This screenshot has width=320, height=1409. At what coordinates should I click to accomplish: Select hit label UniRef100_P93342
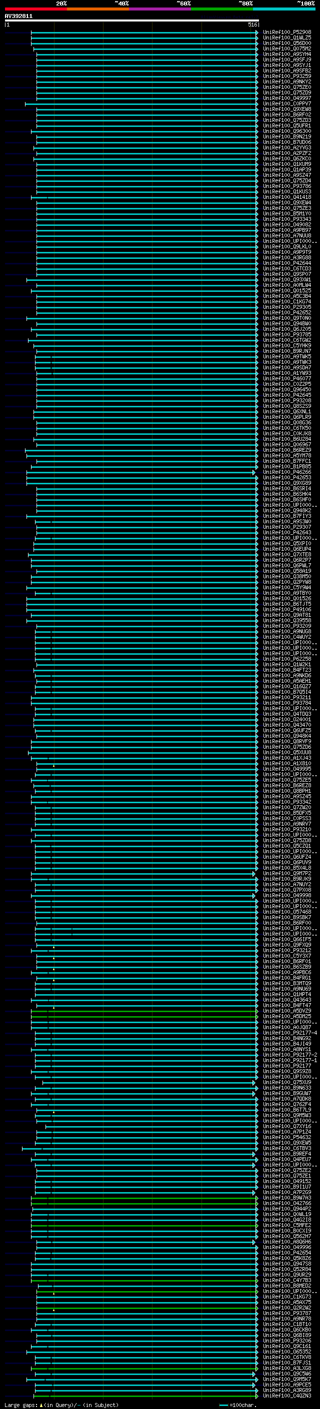(287, 802)
